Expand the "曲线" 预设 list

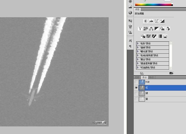click(x=138, y=47)
